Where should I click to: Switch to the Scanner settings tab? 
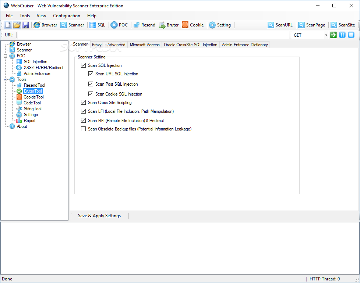80,44
